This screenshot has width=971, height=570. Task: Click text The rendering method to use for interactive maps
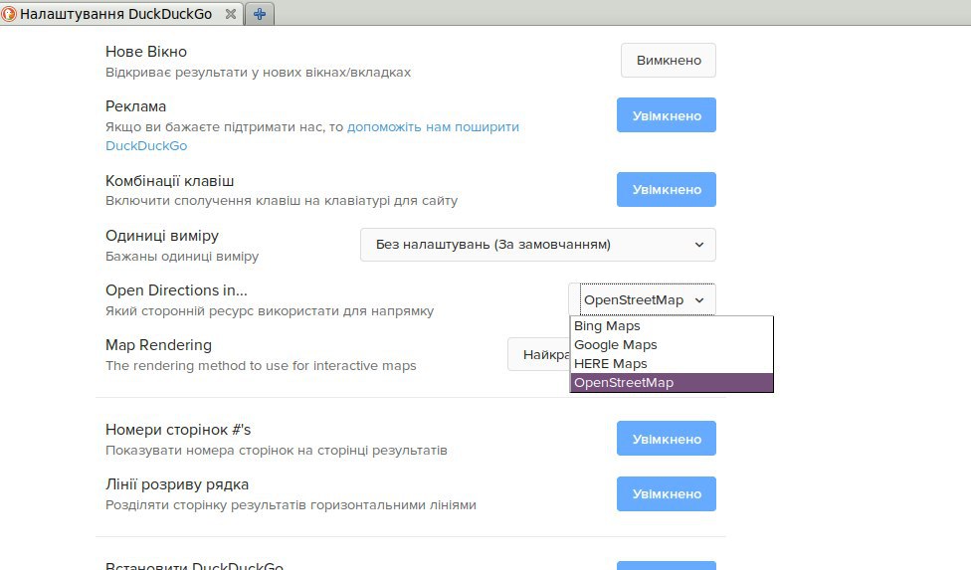(261, 366)
